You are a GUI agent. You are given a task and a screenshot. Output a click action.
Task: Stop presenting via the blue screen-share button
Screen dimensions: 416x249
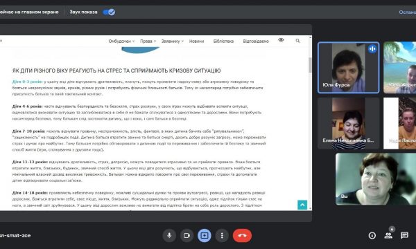tap(205, 235)
